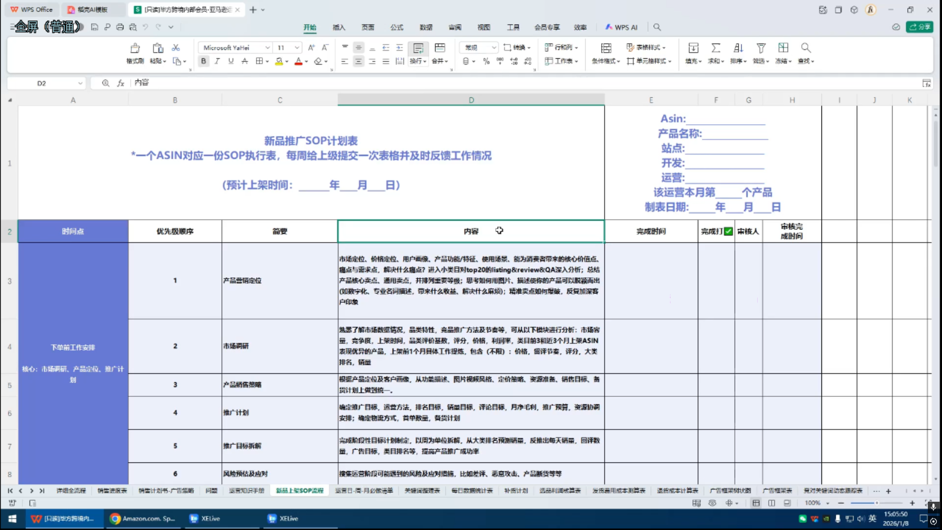The image size is (942, 530).
Task: Toggle Italic formatting button
Action: click(x=217, y=61)
